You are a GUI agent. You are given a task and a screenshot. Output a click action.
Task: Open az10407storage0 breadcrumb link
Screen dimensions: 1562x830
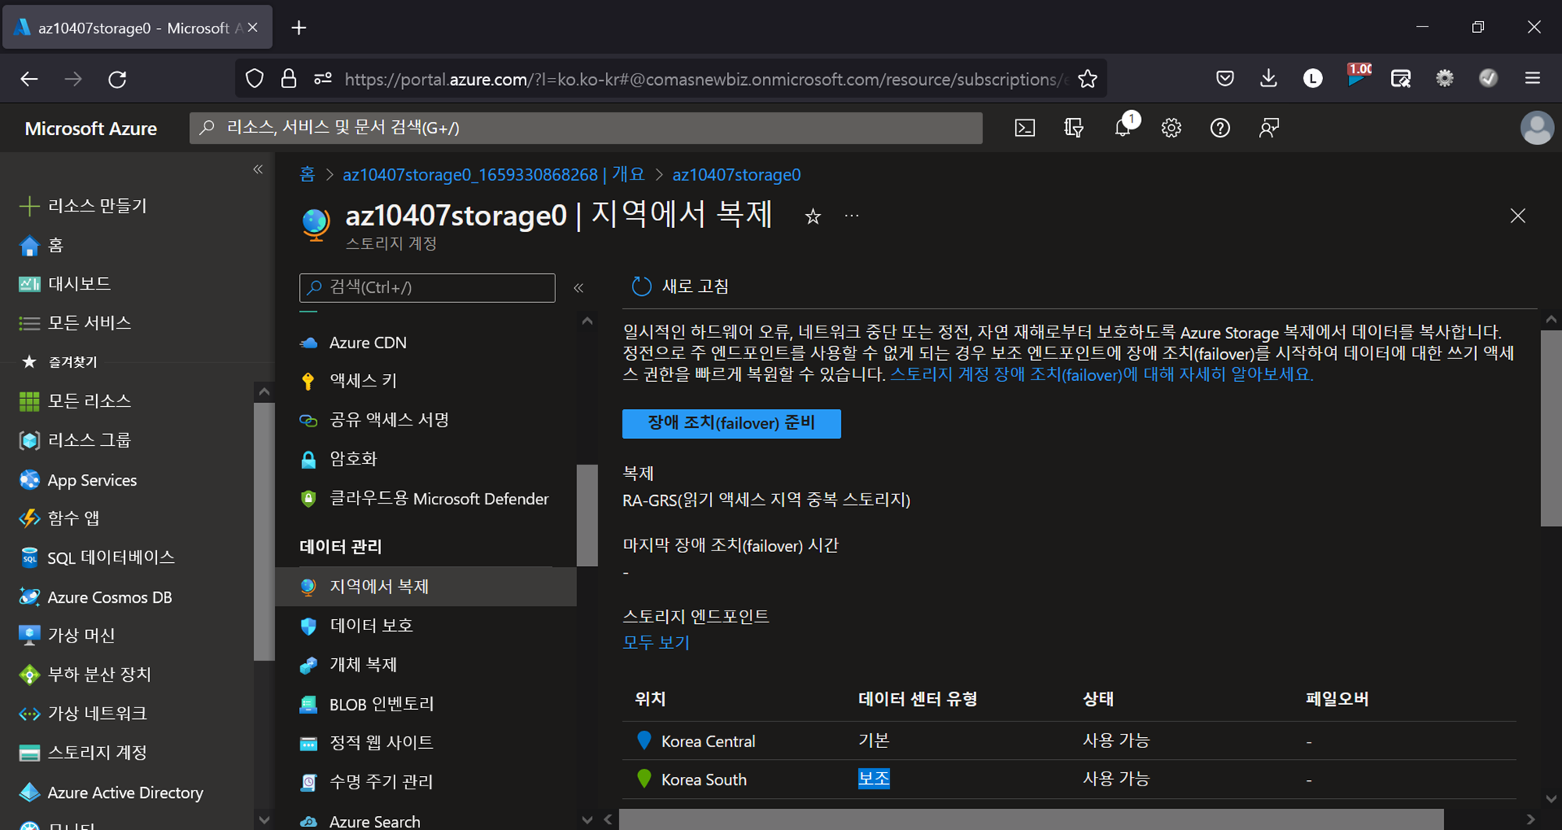pos(736,174)
